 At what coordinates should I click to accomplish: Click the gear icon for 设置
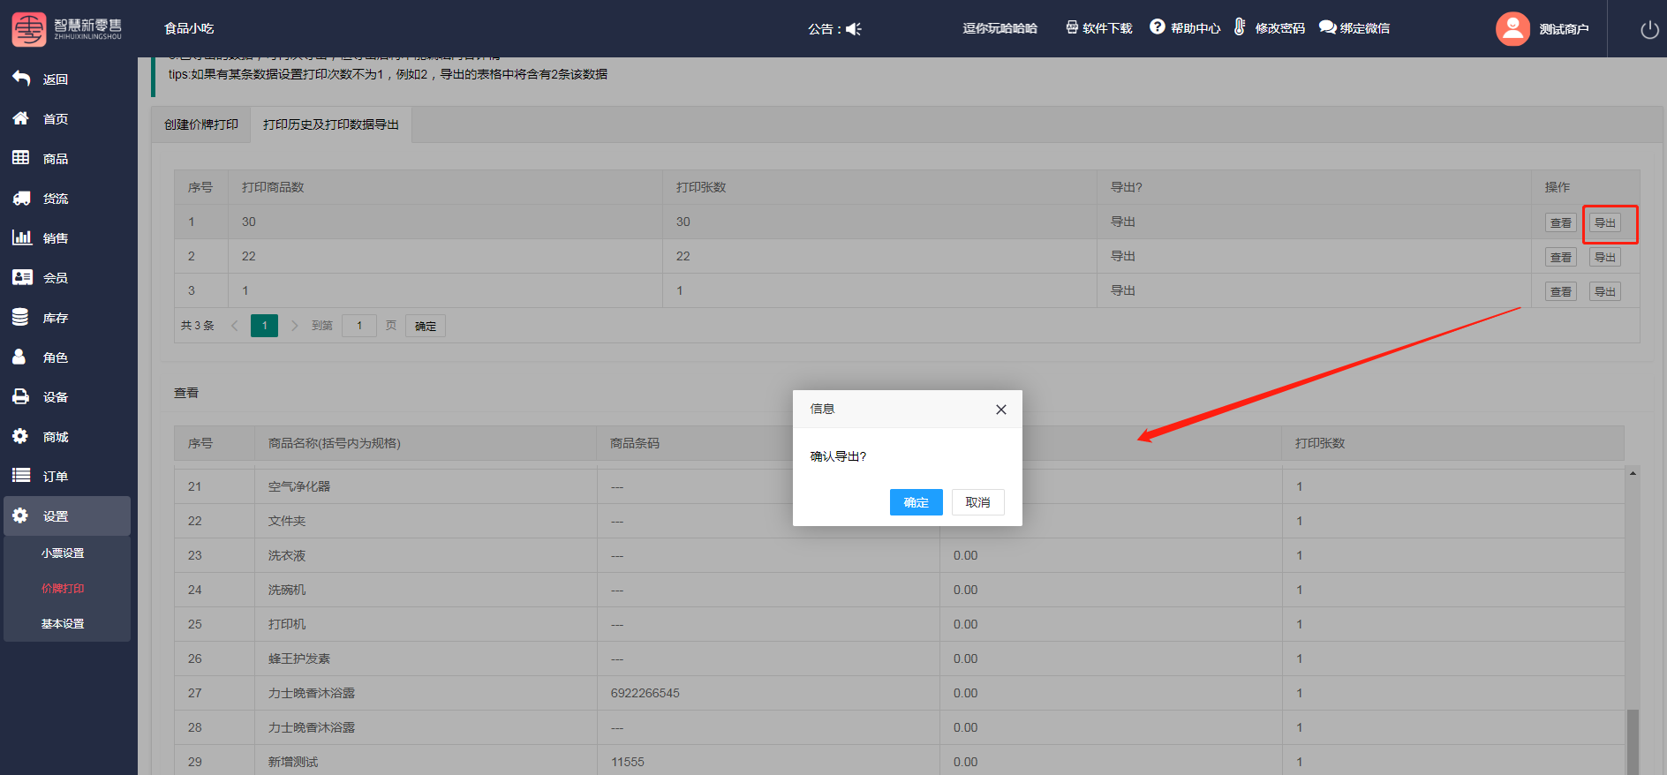click(20, 515)
